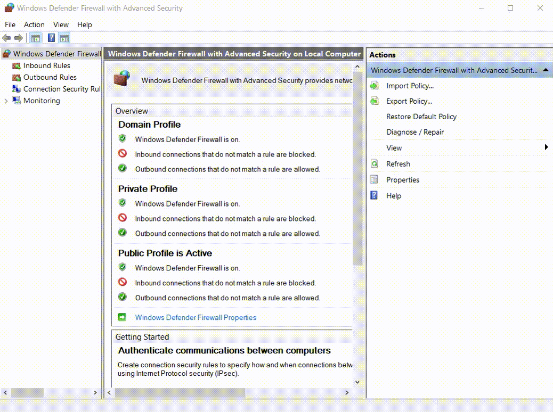Select Outbound Rules in the tree
553x412 pixels.
coord(50,78)
